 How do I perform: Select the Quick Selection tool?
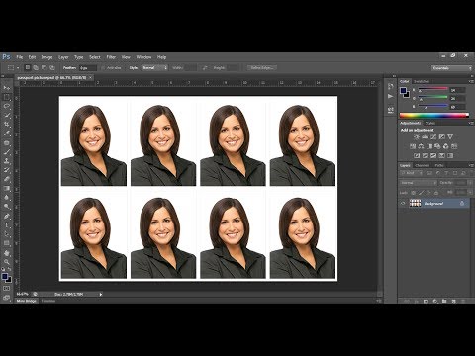tap(7, 116)
